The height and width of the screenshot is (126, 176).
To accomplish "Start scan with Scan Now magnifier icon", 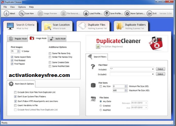I will (x=22, y=13).
